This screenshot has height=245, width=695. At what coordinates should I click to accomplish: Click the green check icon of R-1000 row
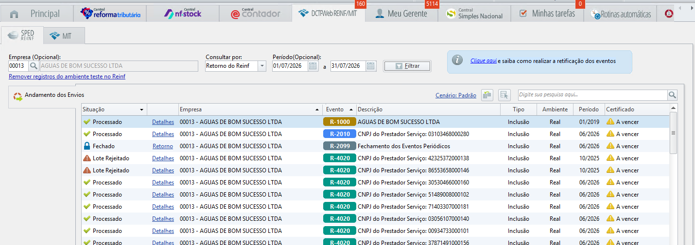click(87, 122)
